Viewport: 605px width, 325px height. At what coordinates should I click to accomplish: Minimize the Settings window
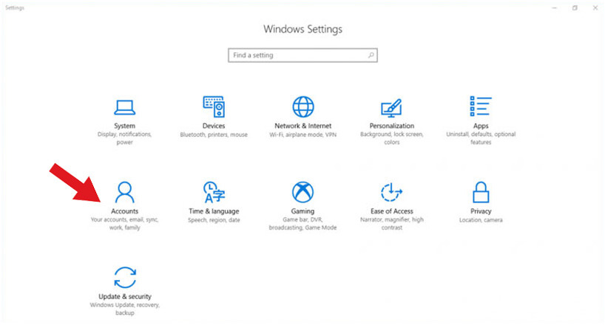click(555, 7)
